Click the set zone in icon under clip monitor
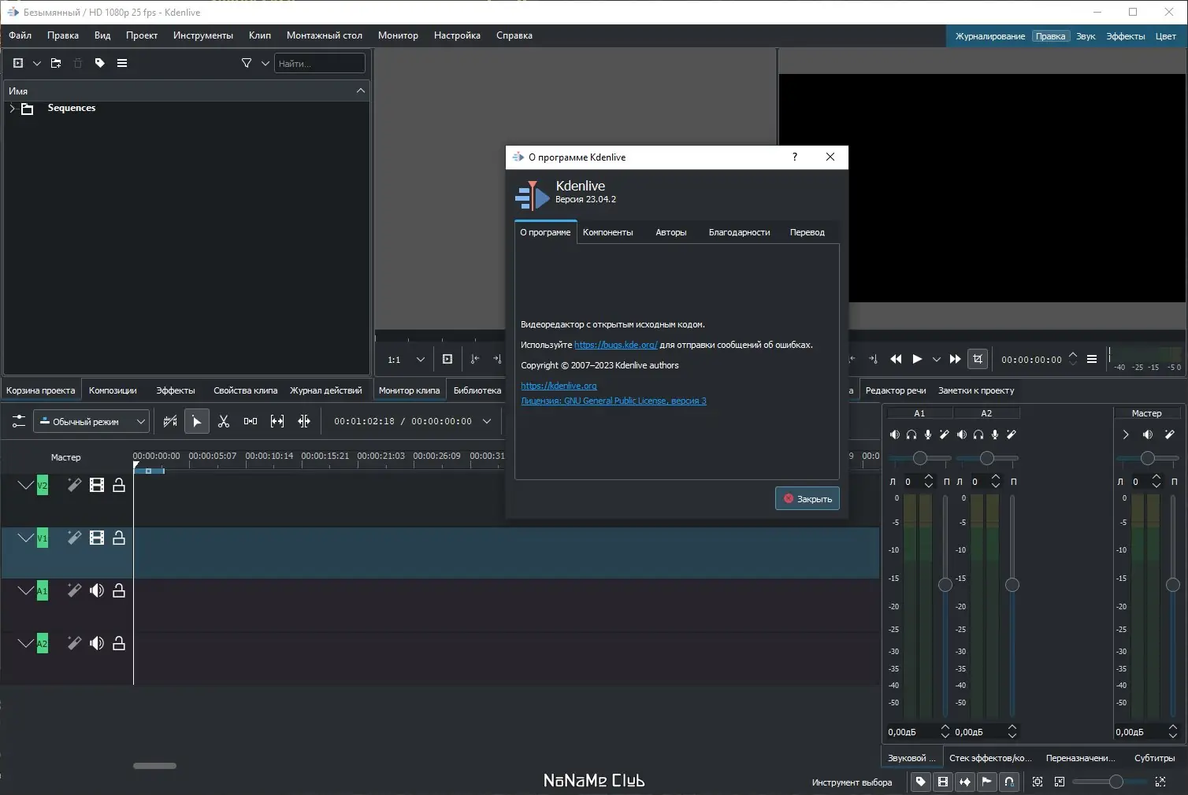 pos(475,359)
